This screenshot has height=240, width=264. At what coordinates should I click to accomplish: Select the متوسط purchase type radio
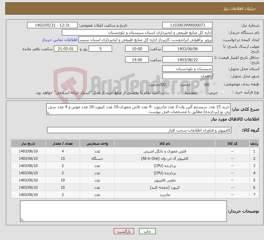[202, 92]
